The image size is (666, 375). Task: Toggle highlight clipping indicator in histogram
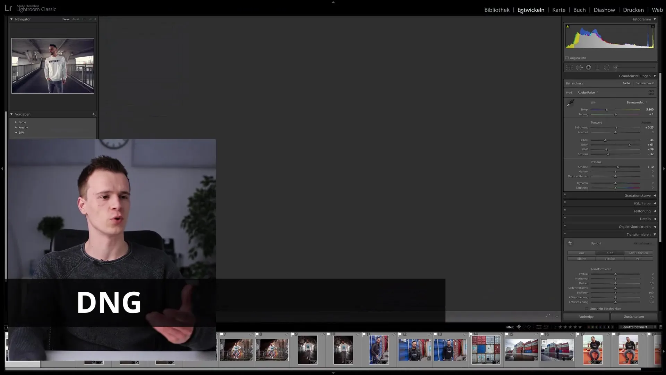point(653,26)
